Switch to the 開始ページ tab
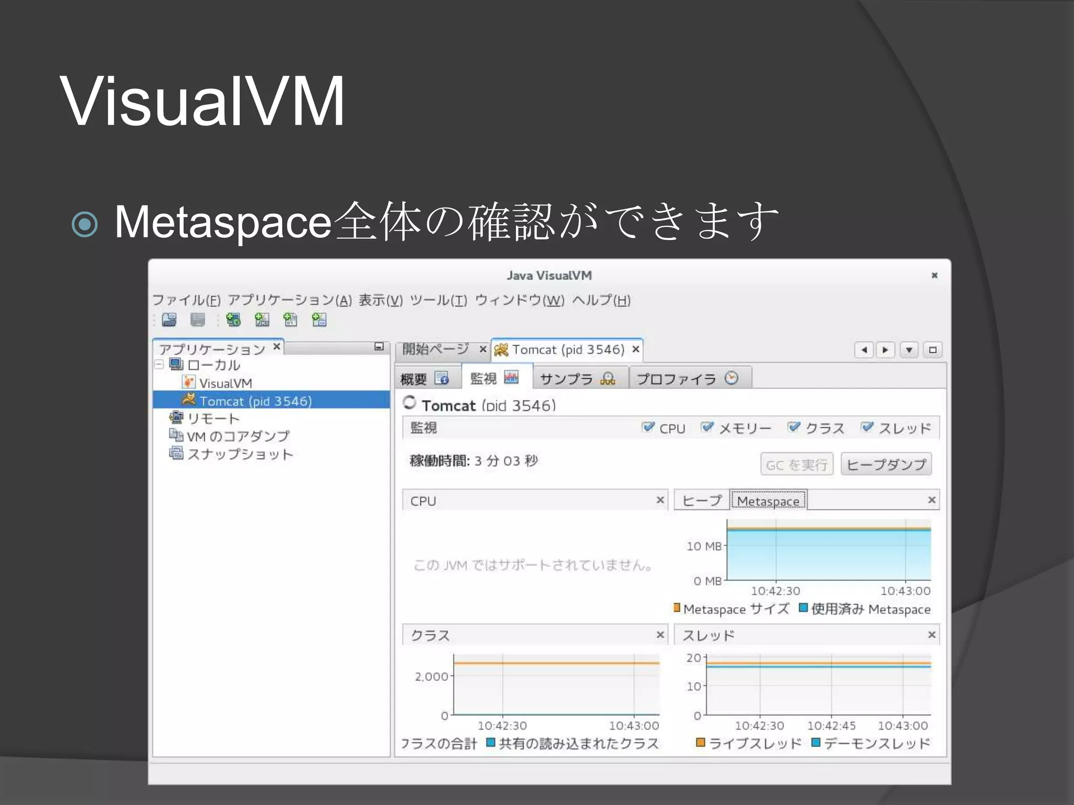The image size is (1074, 805). click(x=435, y=349)
